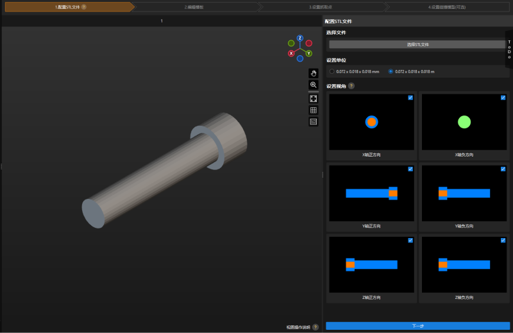Select the pan hand tool
The width and height of the screenshot is (513, 333).
313,73
